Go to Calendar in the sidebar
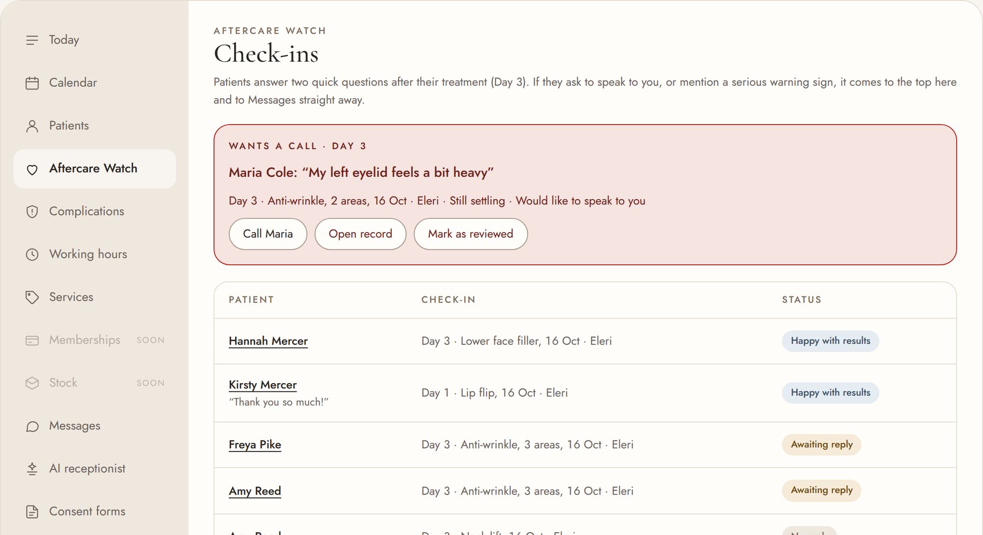Viewport: 983px width, 535px height. (95, 83)
